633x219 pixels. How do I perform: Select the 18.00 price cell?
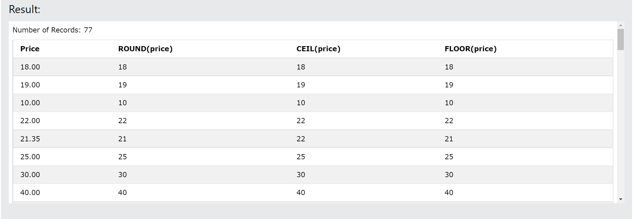(x=30, y=67)
